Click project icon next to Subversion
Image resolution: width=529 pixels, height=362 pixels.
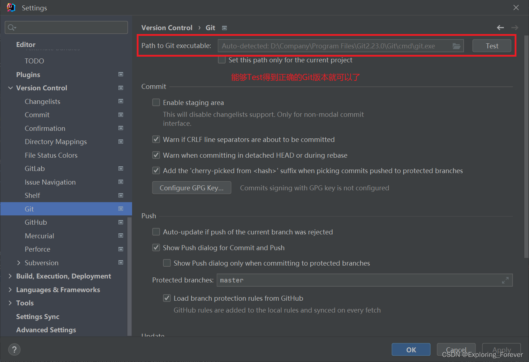point(121,262)
